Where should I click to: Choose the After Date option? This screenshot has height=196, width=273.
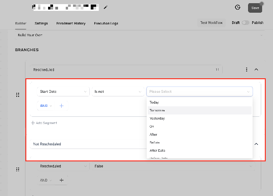point(200,150)
